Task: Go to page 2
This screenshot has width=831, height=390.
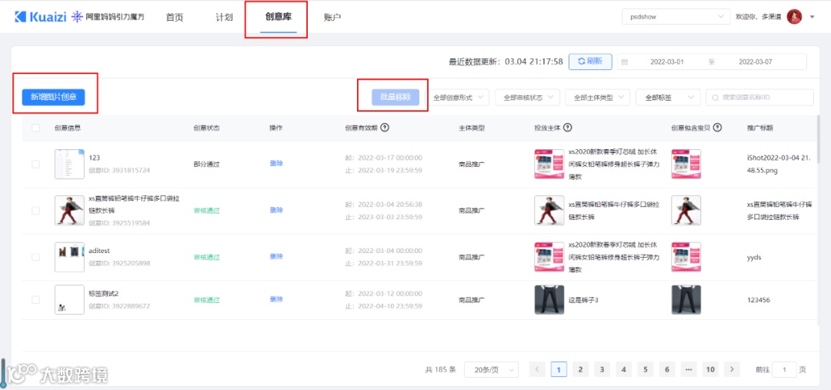Action: (x=580, y=368)
